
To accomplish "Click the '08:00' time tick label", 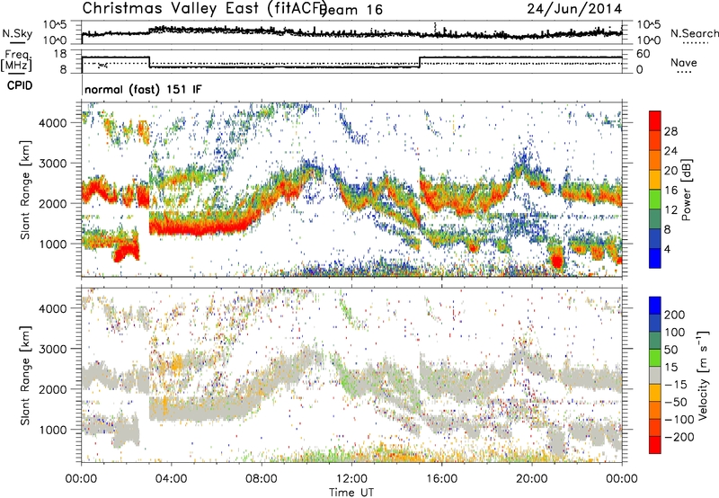I will coord(262,479).
